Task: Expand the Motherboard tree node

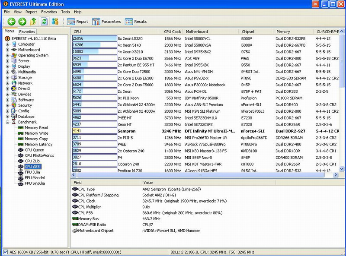Action: point(7,50)
